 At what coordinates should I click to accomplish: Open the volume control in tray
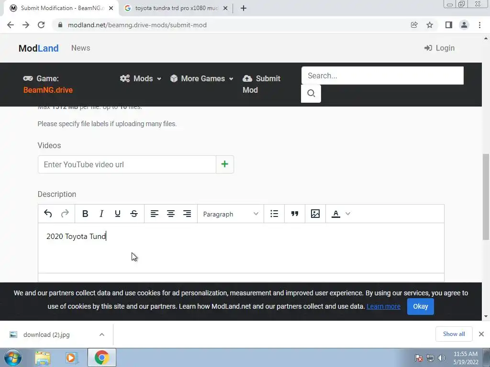(442, 358)
